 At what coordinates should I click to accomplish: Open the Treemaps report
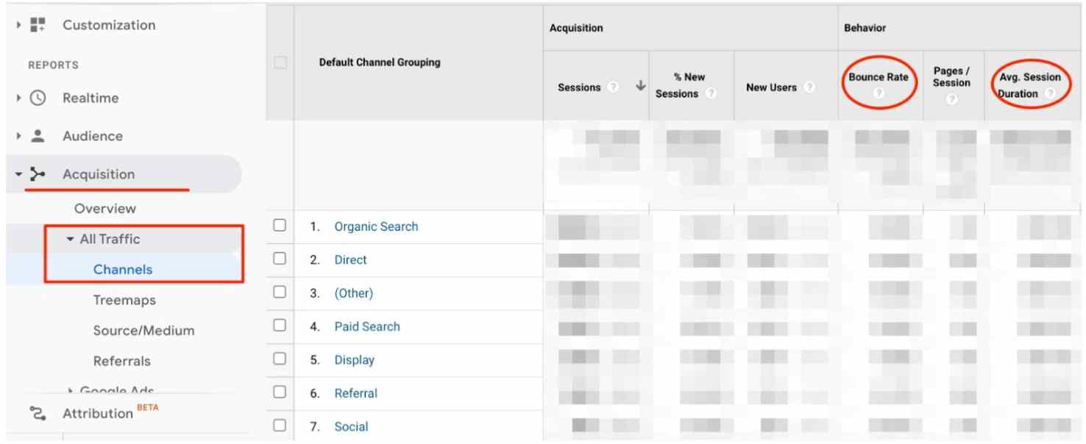click(124, 300)
